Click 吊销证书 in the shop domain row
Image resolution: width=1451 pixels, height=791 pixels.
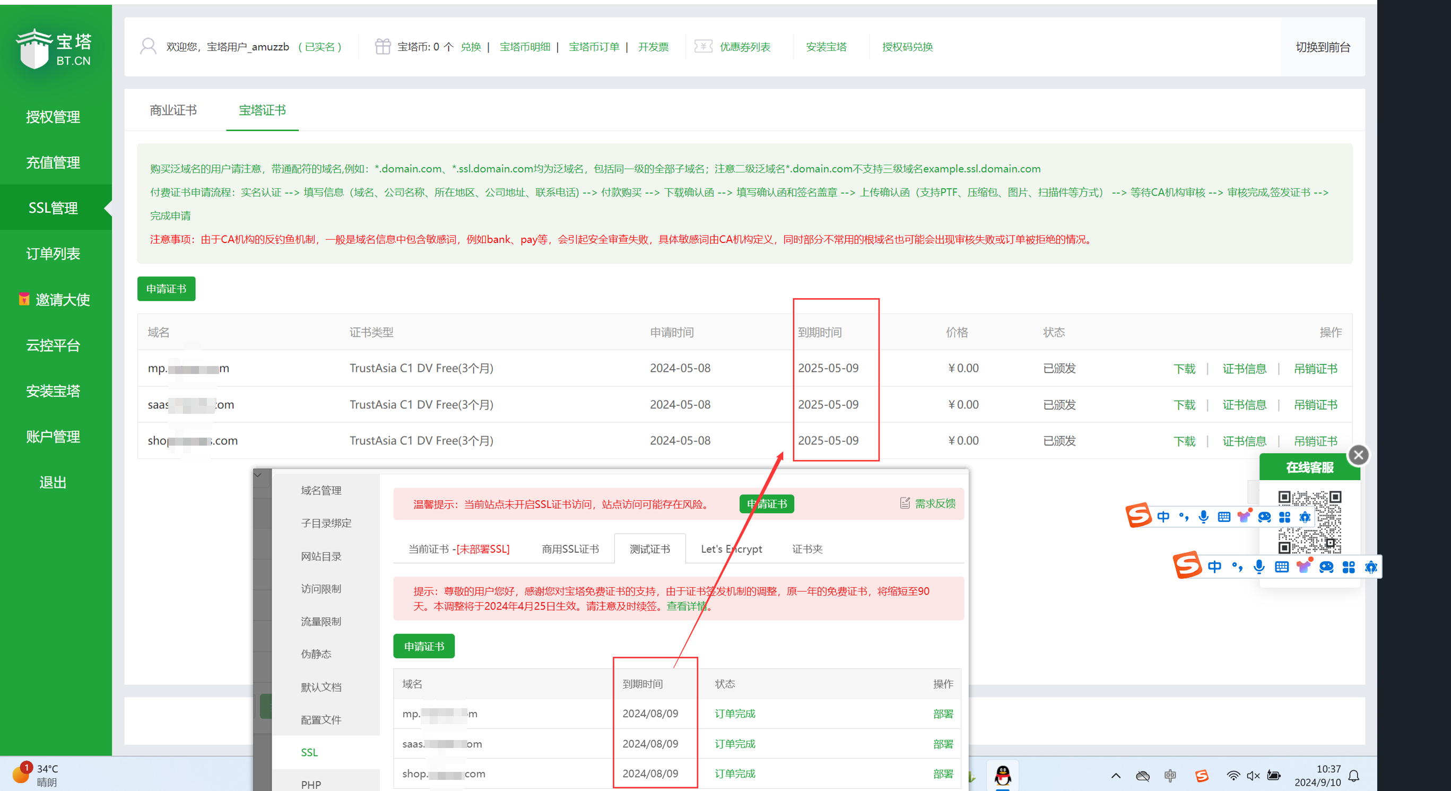pyautogui.click(x=1315, y=440)
